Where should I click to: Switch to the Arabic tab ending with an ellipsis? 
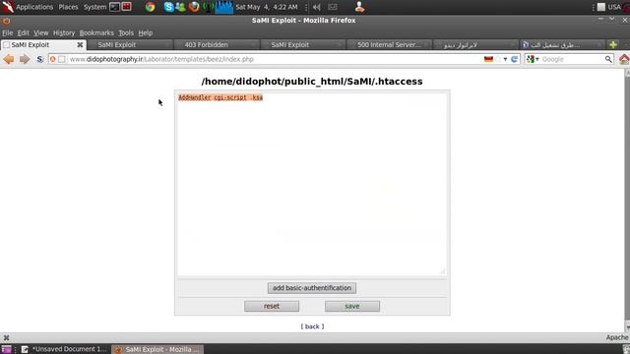[561, 45]
